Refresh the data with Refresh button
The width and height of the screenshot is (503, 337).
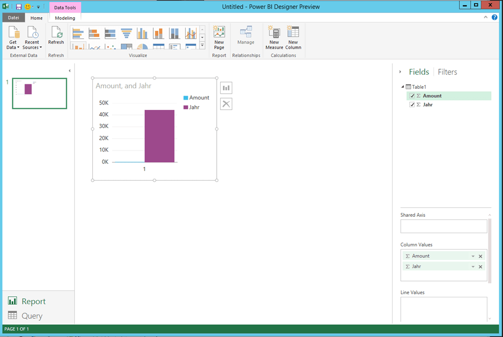pos(56,35)
